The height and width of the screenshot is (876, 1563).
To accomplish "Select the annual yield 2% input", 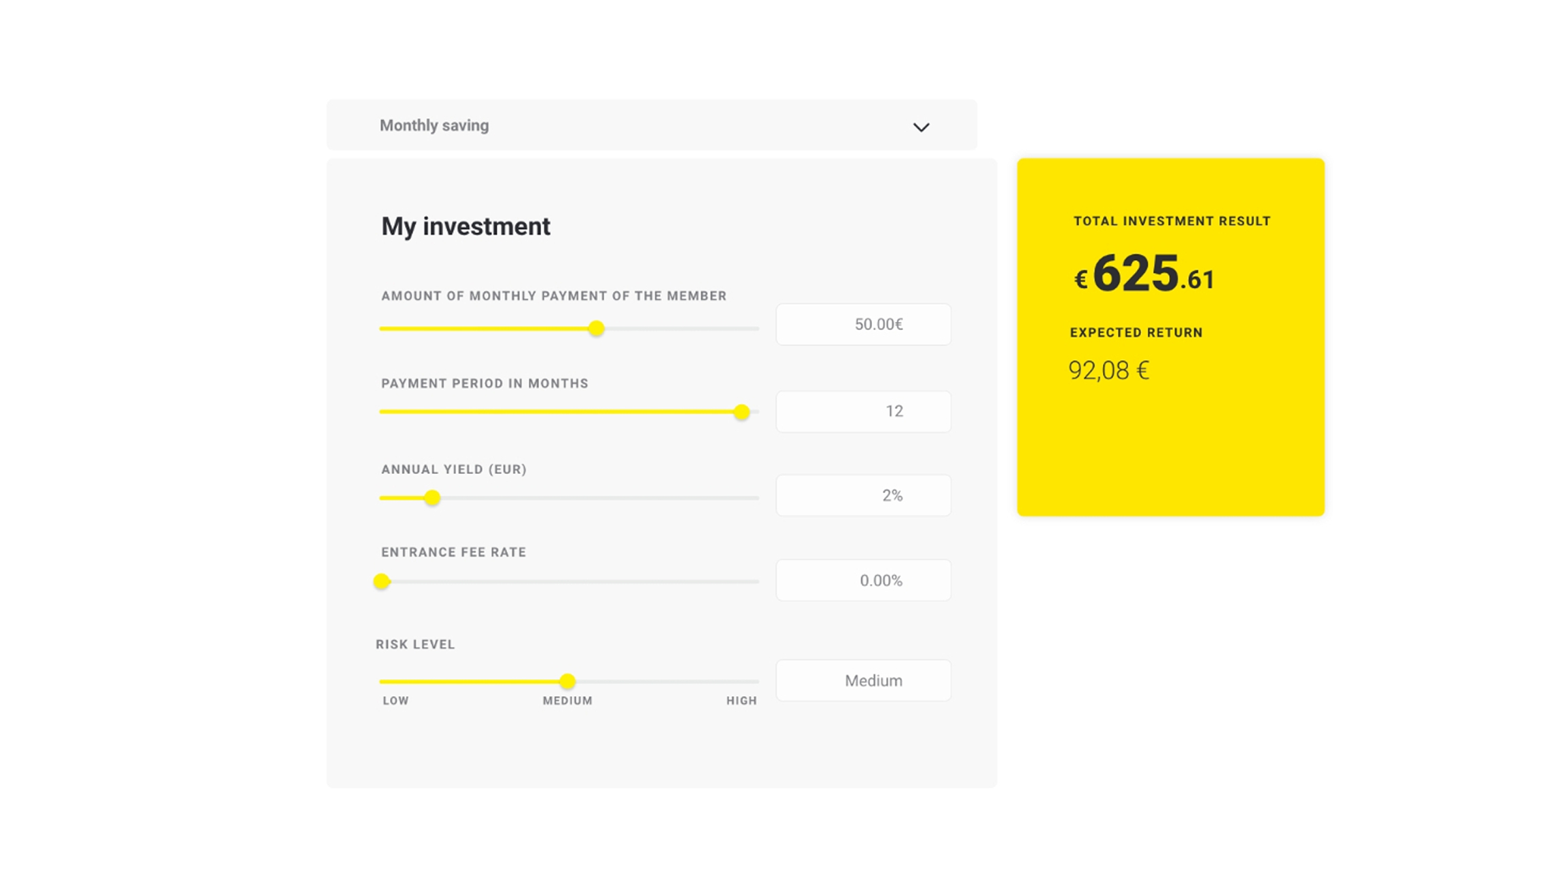I will (x=863, y=496).
